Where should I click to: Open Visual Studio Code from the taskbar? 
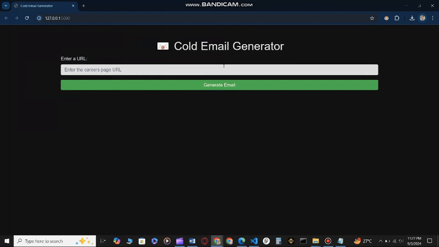[254, 241]
